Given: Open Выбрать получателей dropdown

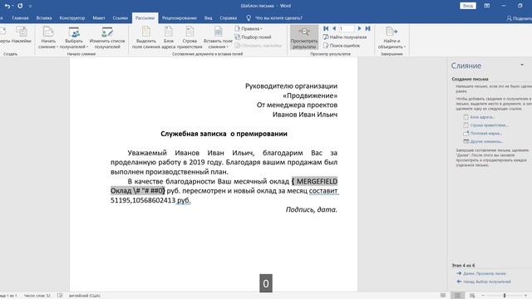Looking at the screenshot, I should [74, 37].
